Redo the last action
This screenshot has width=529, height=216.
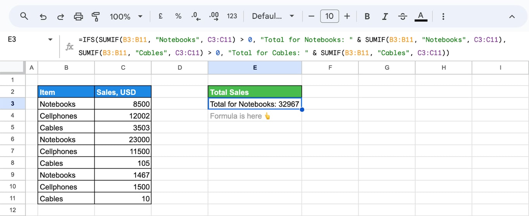[60, 16]
